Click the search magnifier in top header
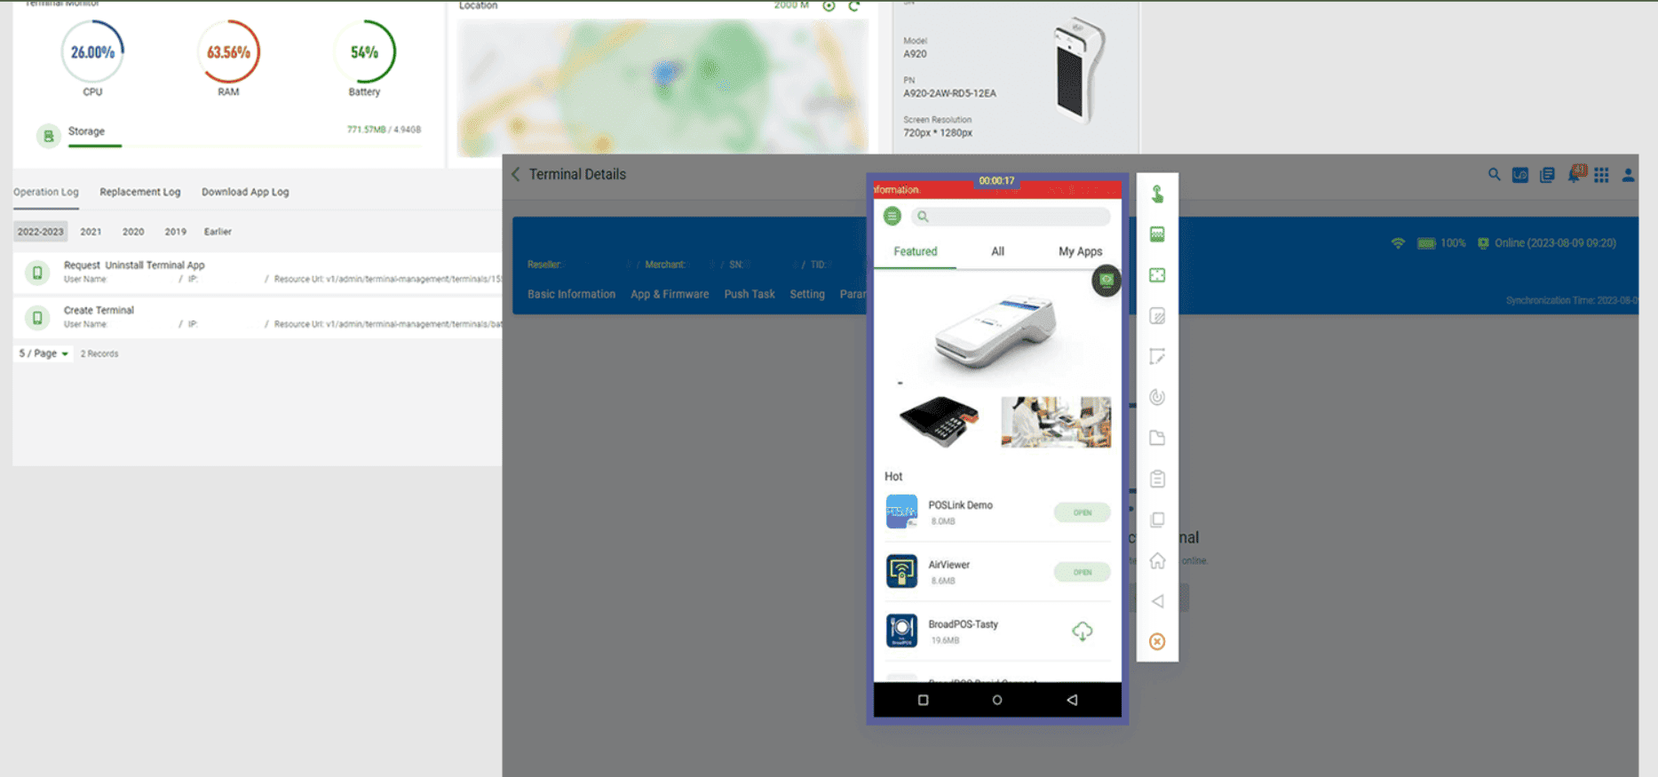Image resolution: width=1658 pixels, height=777 pixels. [1494, 175]
